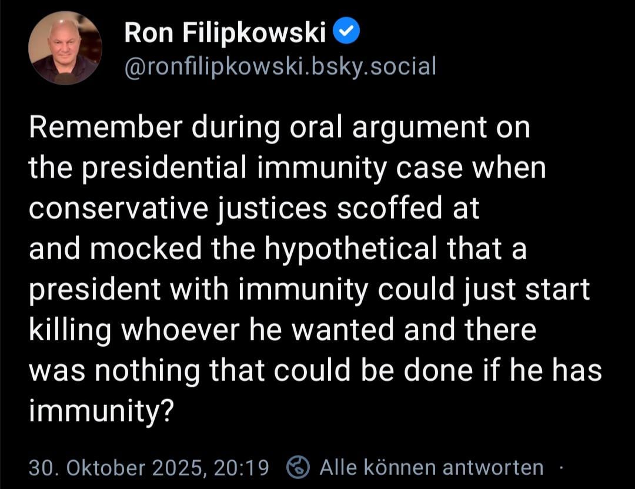The width and height of the screenshot is (635, 489).
Task: Click the line "president with immunity could just start"
Action: click(x=309, y=290)
